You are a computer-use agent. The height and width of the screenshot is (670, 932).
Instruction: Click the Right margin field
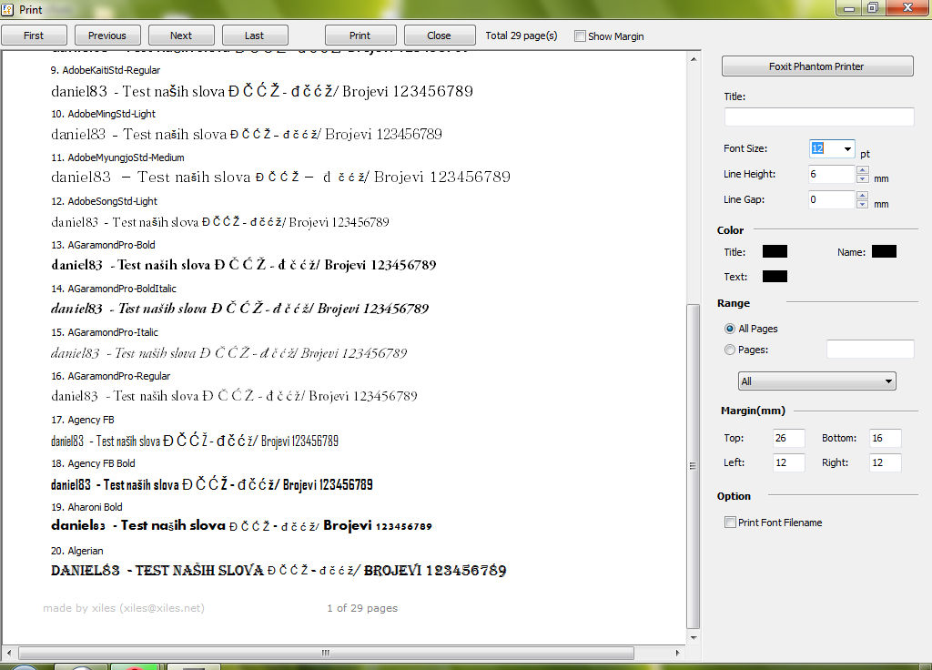tap(885, 462)
